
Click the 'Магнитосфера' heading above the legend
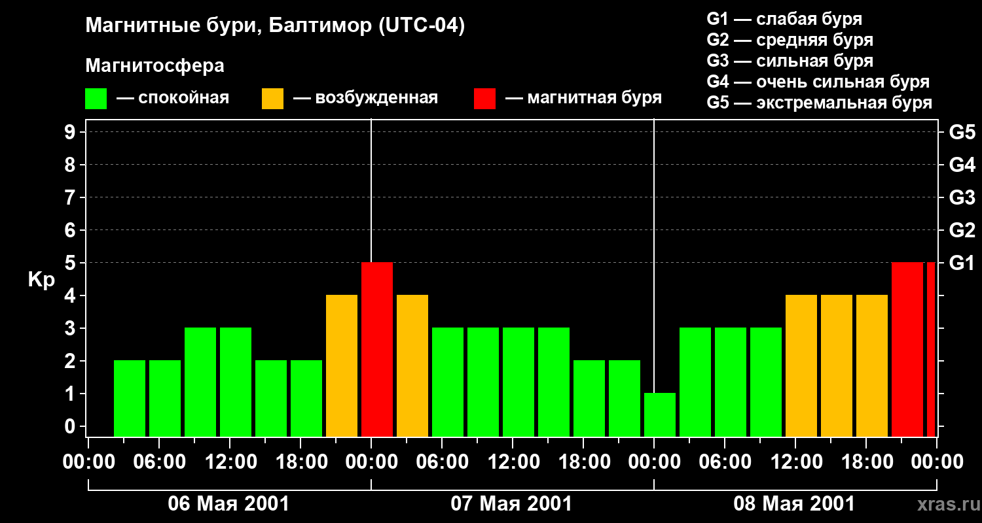[x=155, y=66]
